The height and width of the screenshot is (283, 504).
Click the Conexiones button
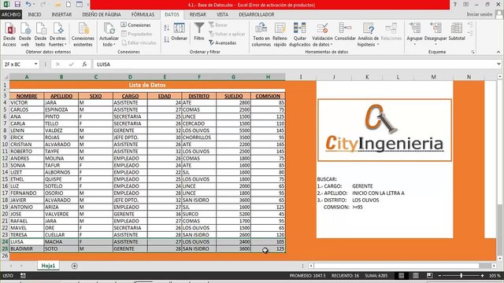coord(135,25)
